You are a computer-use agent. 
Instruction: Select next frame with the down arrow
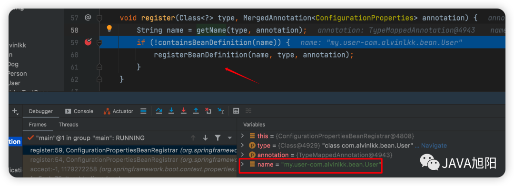tap(205, 138)
